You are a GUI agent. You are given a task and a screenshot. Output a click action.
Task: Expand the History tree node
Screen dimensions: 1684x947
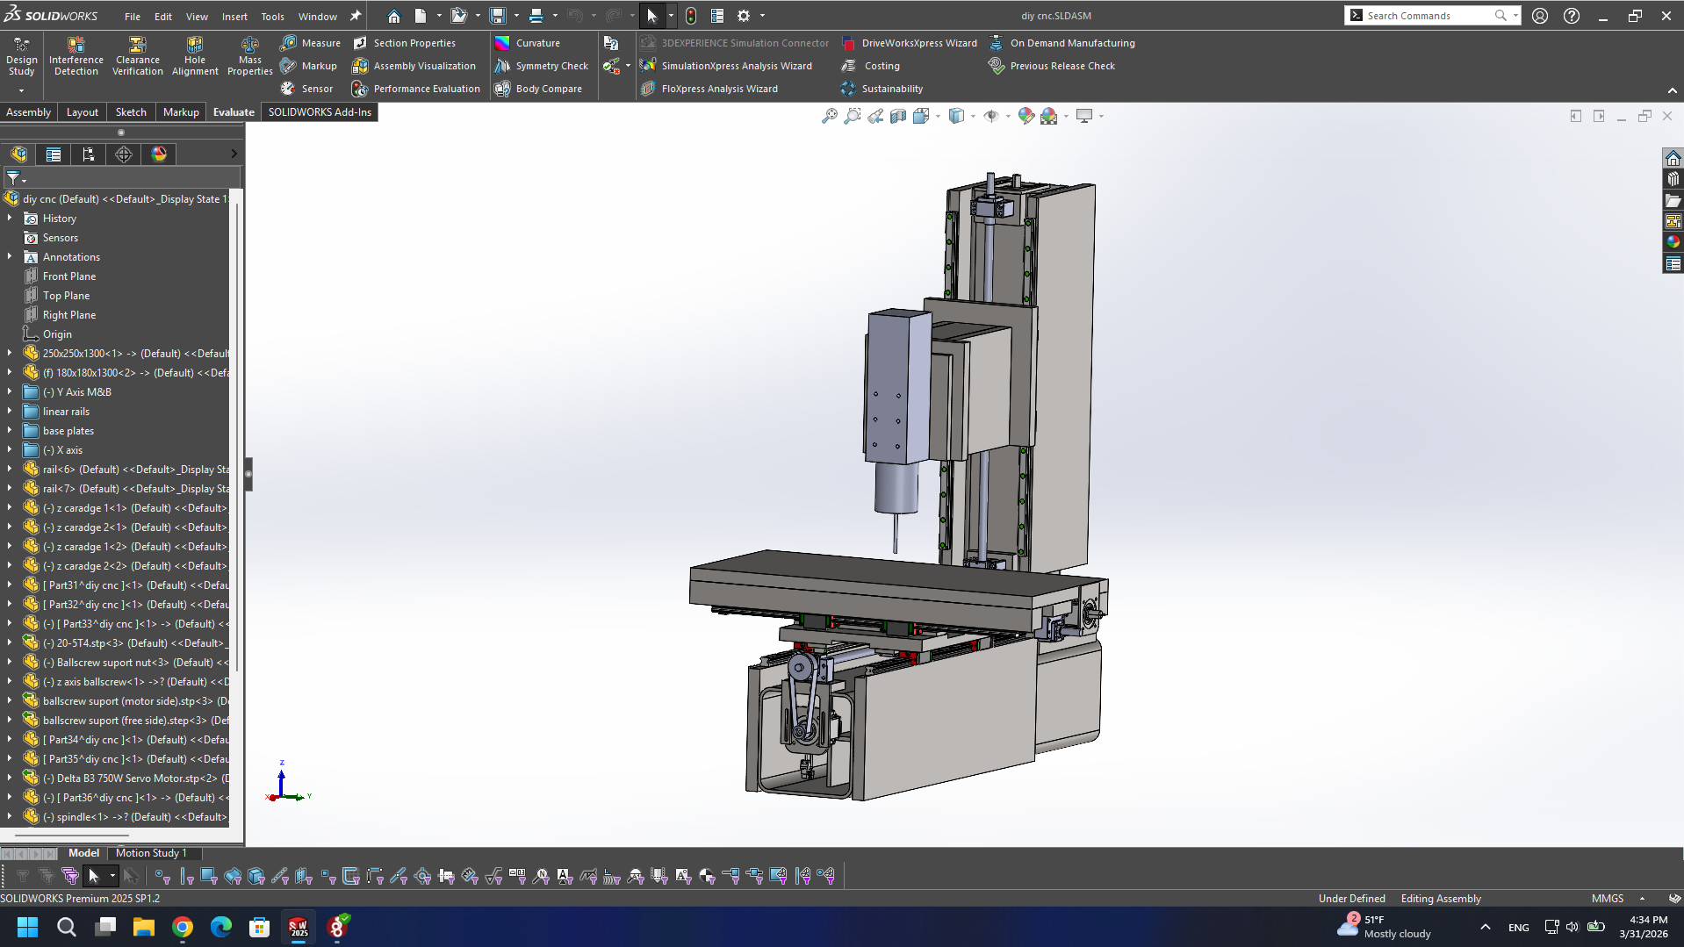[10, 219]
